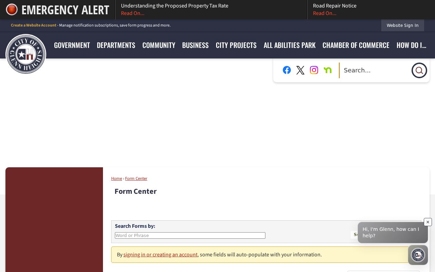This screenshot has height=272, width=435.
Task: Read on about the Proposed Property Tax Rate
Action: click(133, 13)
